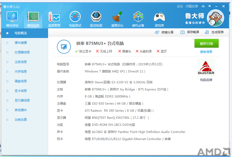Click the 蓝牙 feature status
232x157 pixels.
(162, 51)
